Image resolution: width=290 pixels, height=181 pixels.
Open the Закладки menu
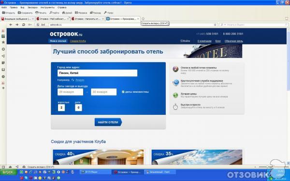pos(32,7)
